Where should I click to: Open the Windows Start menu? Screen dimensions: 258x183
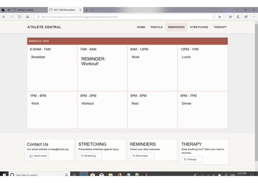coord(4,174)
